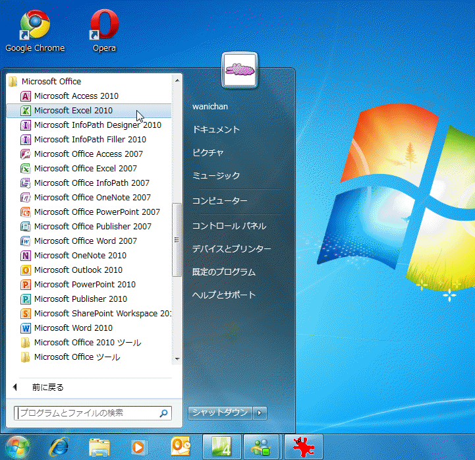
Task: Click the OneNote 2010 icon
Action: click(x=26, y=256)
